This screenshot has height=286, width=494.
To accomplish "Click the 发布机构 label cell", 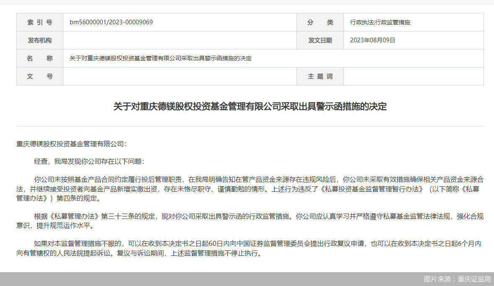I will point(39,40).
